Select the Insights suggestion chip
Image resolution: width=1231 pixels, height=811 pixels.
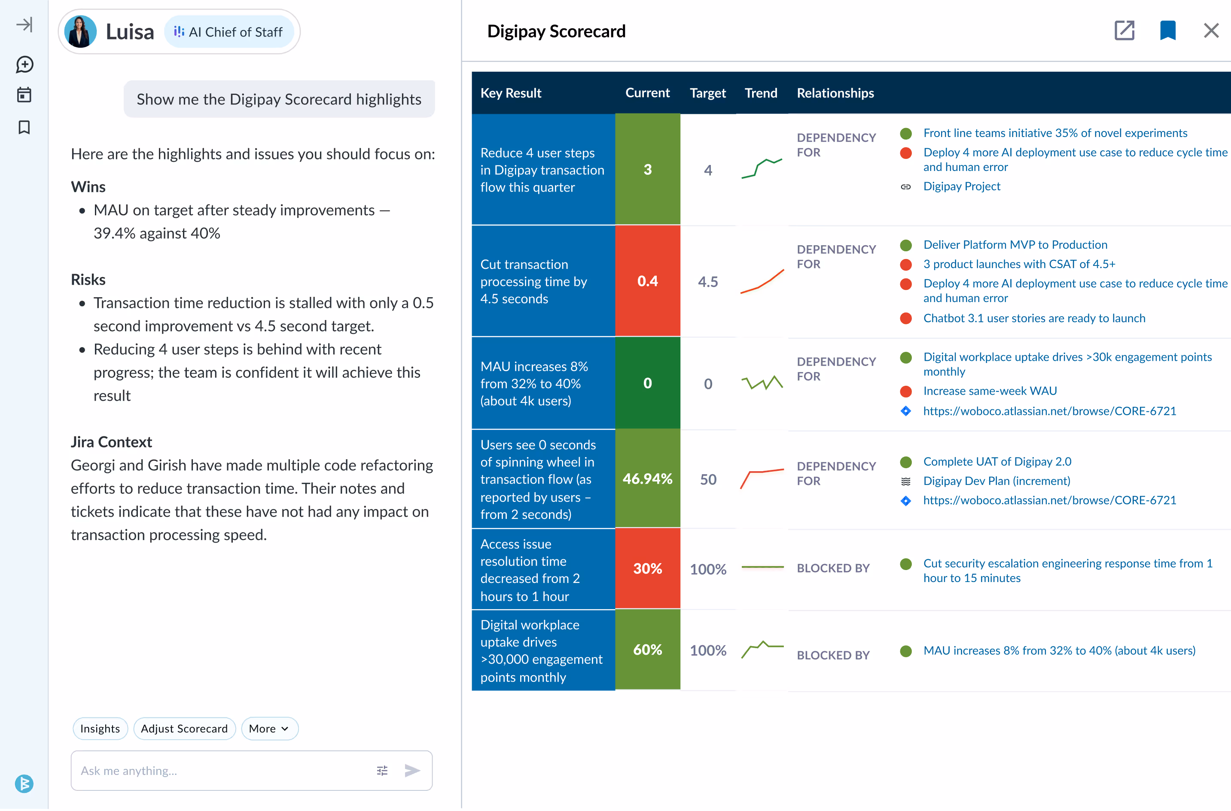point(100,728)
